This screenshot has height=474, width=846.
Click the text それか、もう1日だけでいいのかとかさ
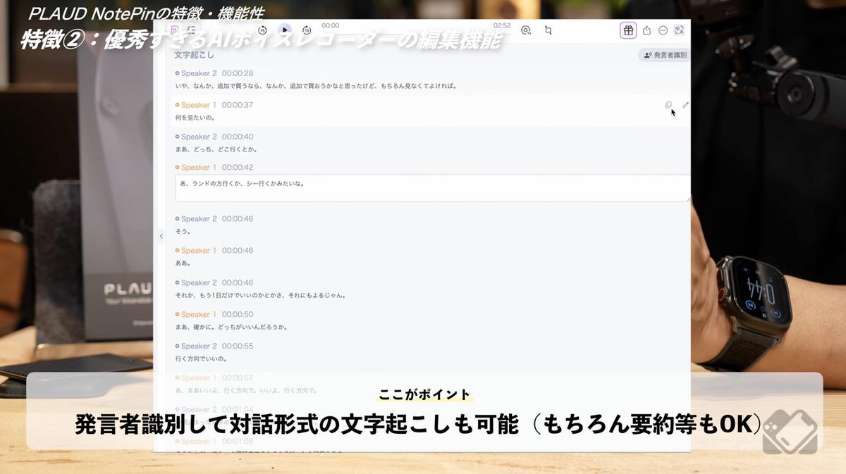click(260, 295)
